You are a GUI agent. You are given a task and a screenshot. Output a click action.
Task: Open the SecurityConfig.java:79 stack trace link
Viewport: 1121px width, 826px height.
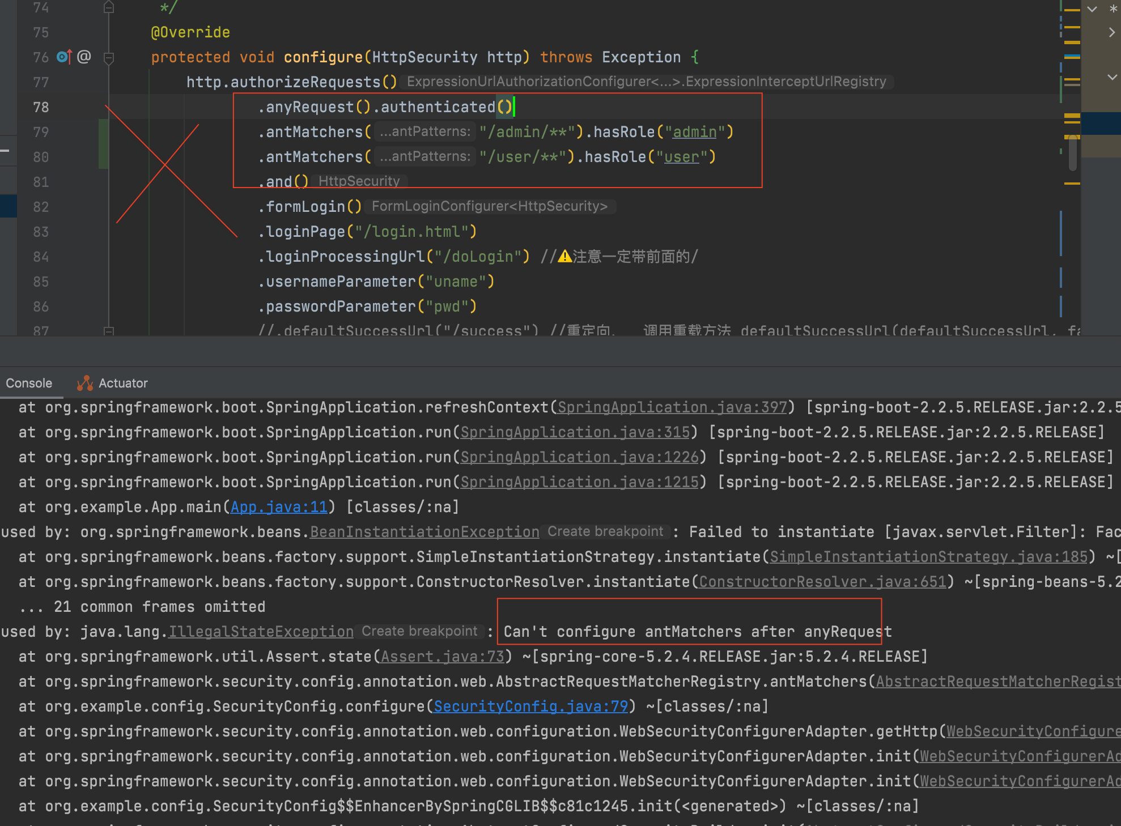click(x=530, y=706)
